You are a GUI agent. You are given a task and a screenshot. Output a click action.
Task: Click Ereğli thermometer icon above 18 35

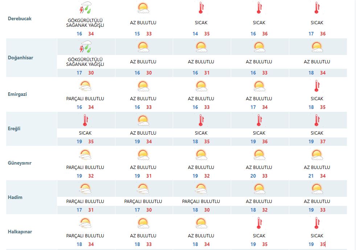[201, 120]
